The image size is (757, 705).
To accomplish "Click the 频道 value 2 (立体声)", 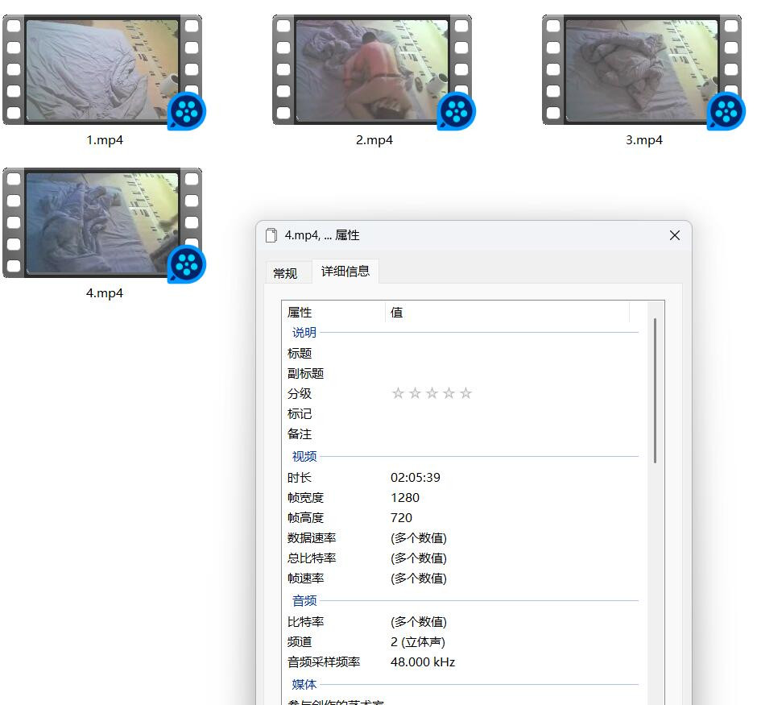I will [x=418, y=642].
